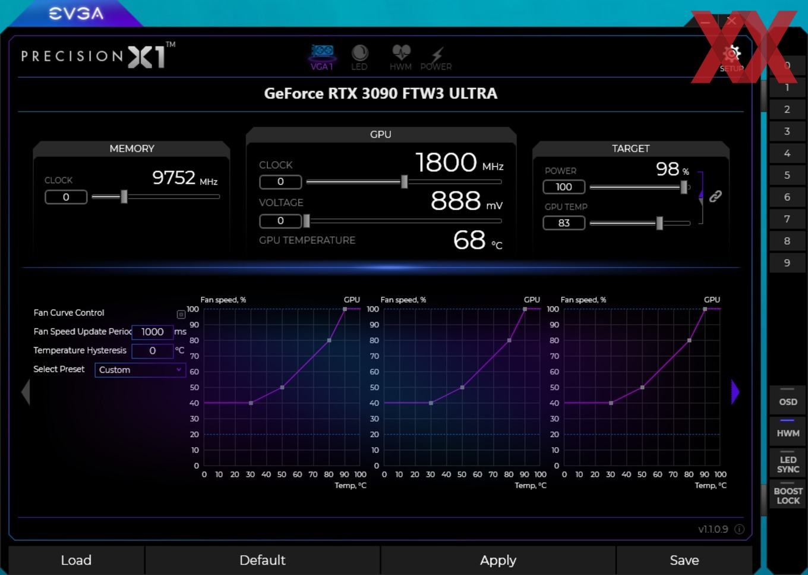Click the vertical scrollbar thumb near profile list
This screenshot has width=808, height=575.
point(763,95)
